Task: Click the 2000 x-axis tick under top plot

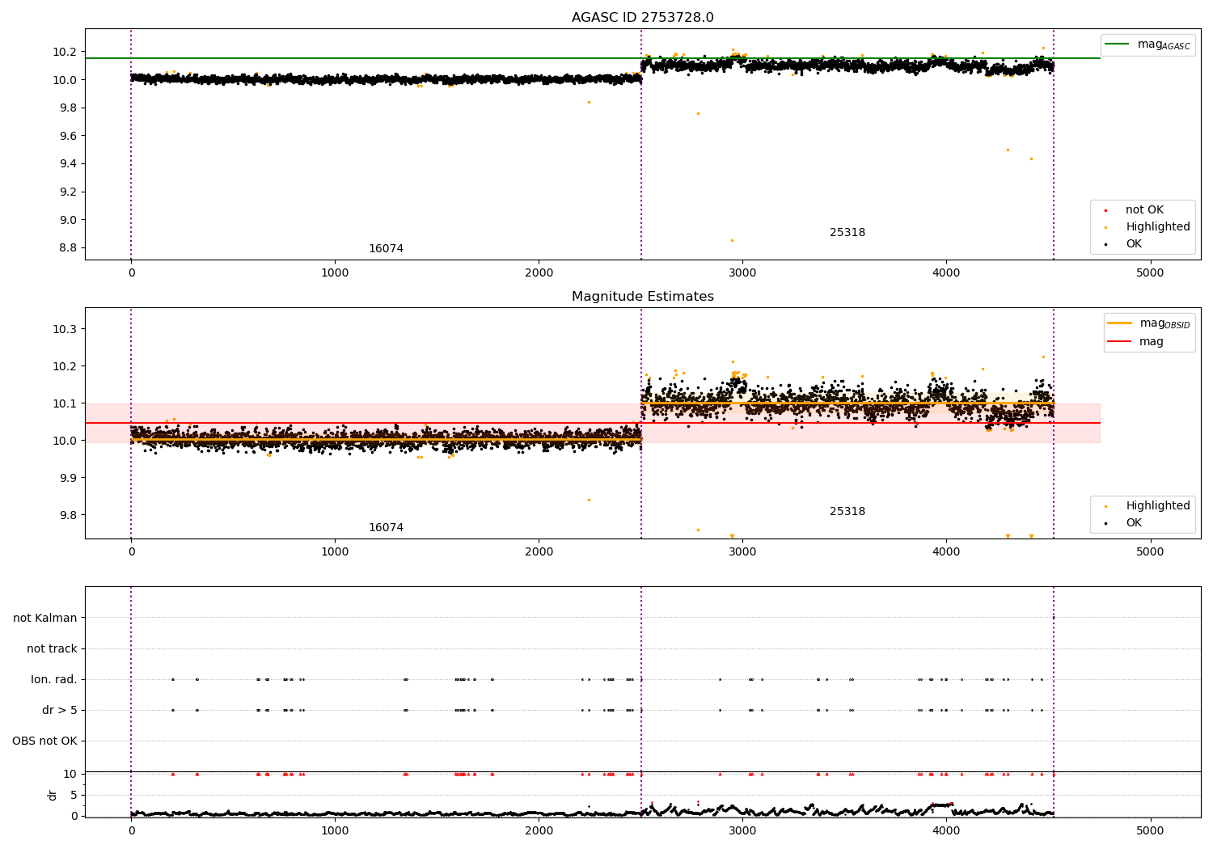Action: pos(539,273)
